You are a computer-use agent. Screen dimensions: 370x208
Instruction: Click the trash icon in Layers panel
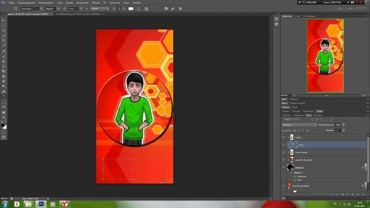(x=363, y=195)
